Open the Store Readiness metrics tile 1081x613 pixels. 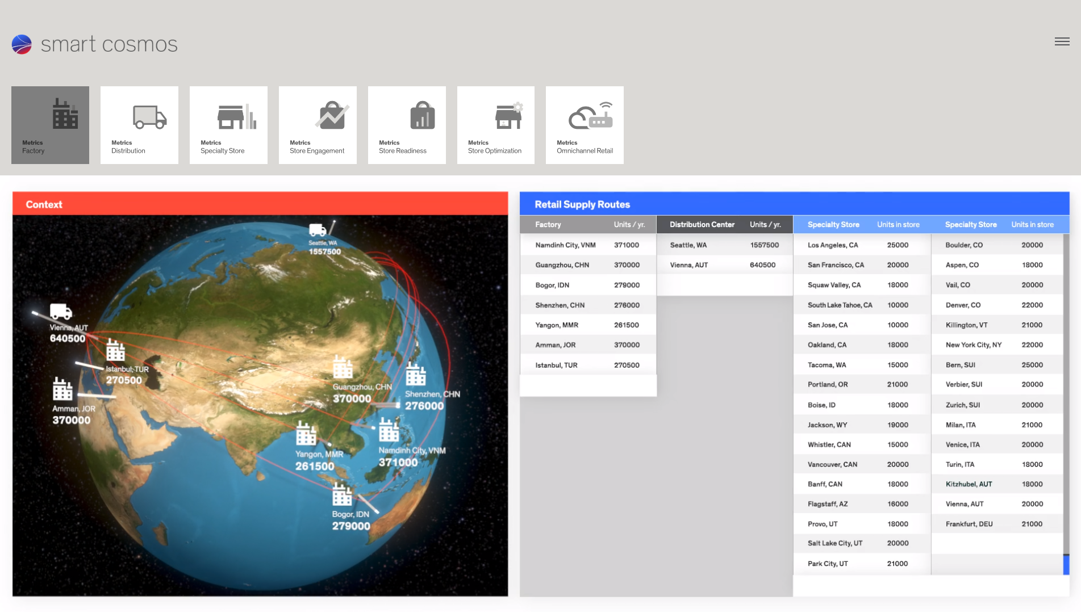pyautogui.click(x=407, y=125)
